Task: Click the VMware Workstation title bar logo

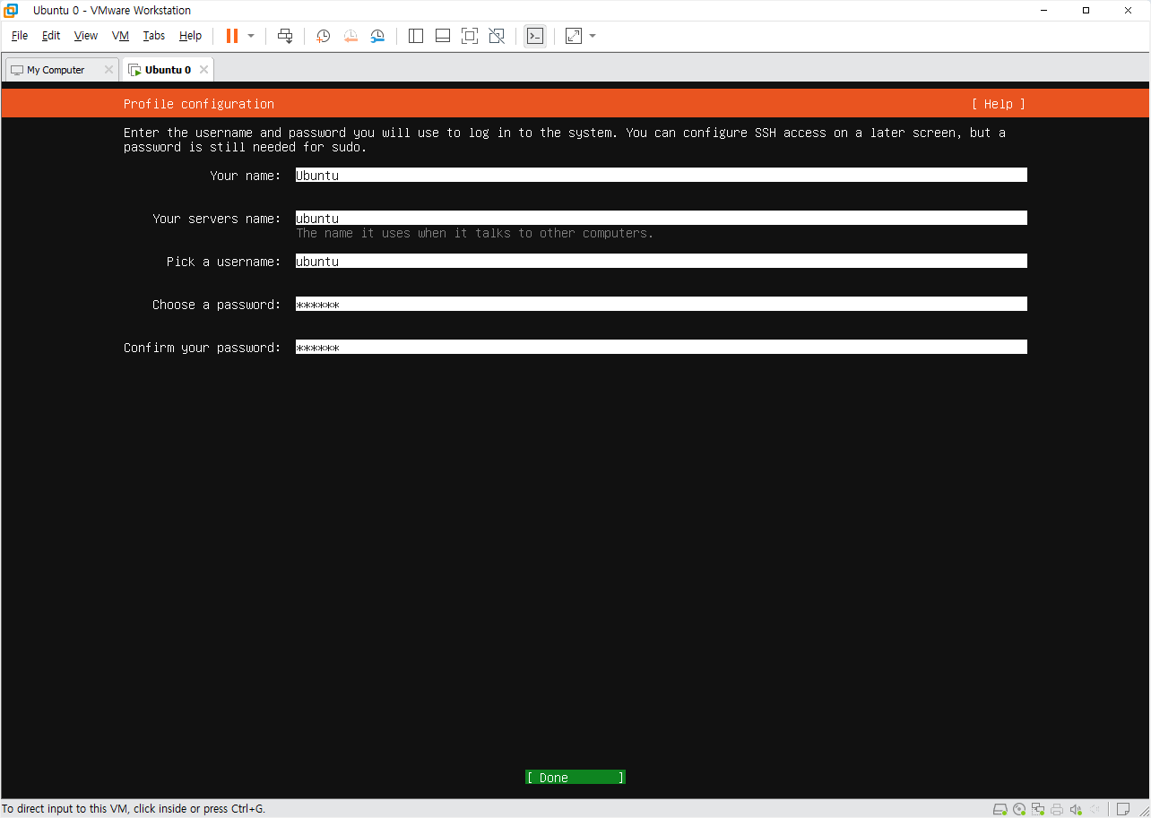Action: (12, 11)
